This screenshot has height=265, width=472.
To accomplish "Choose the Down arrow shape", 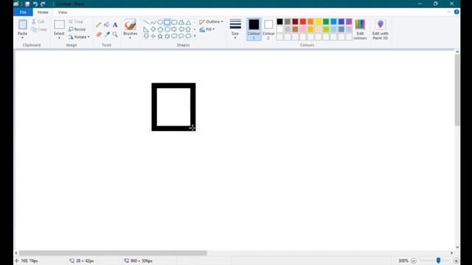I will tap(146, 36).
